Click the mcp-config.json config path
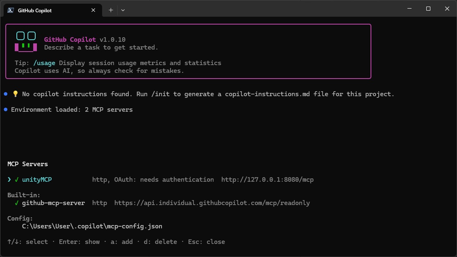The height and width of the screenshot is (257, 457). 92,226
